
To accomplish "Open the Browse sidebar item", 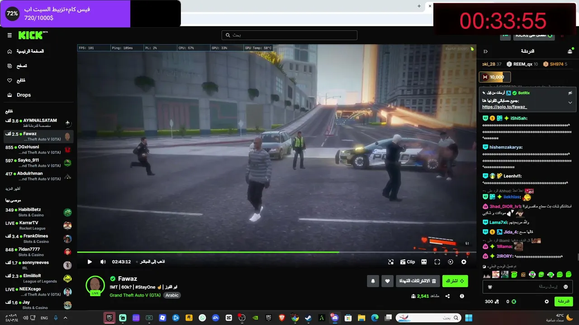I will coord(17,66).
